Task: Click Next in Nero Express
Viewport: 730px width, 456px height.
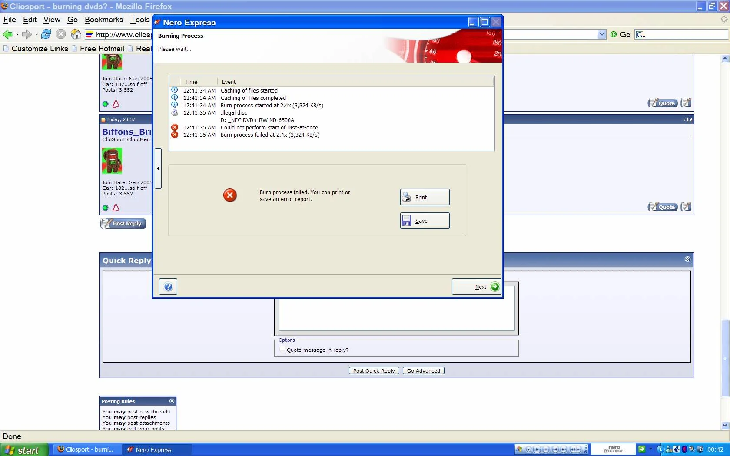Action: pyautogui.click(x=476, y=287)
